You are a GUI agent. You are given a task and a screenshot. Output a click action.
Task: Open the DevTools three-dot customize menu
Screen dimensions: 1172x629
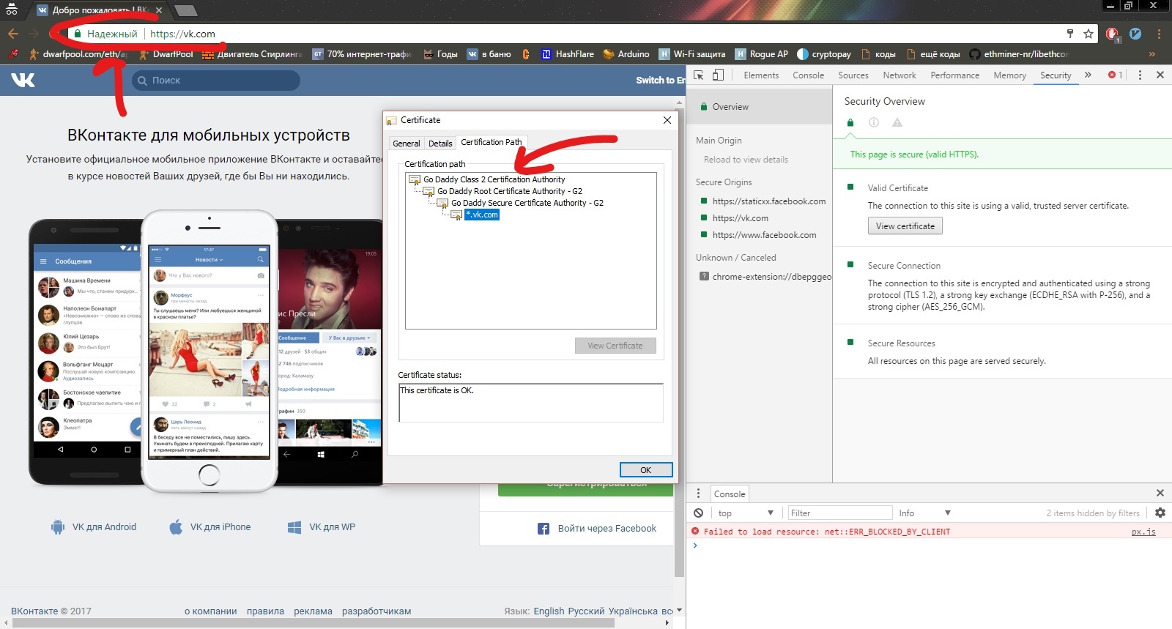pos(1140,75)
